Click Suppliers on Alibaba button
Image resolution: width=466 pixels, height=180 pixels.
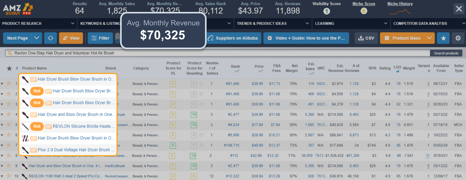click(x=234, y=38)
